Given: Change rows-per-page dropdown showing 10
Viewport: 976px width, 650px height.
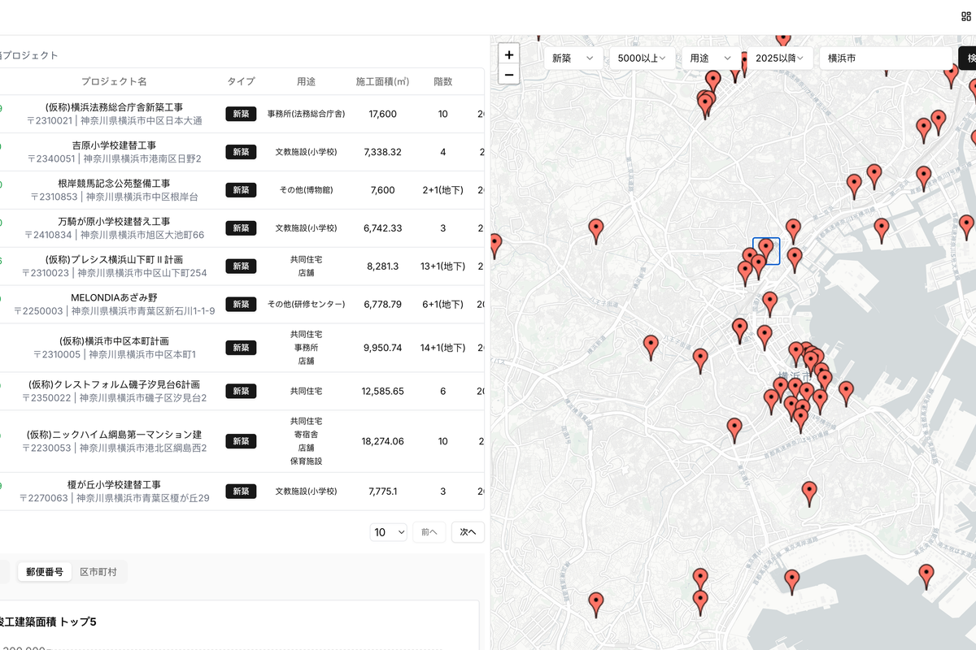Looking at the screenshot, I should (389, 532).
